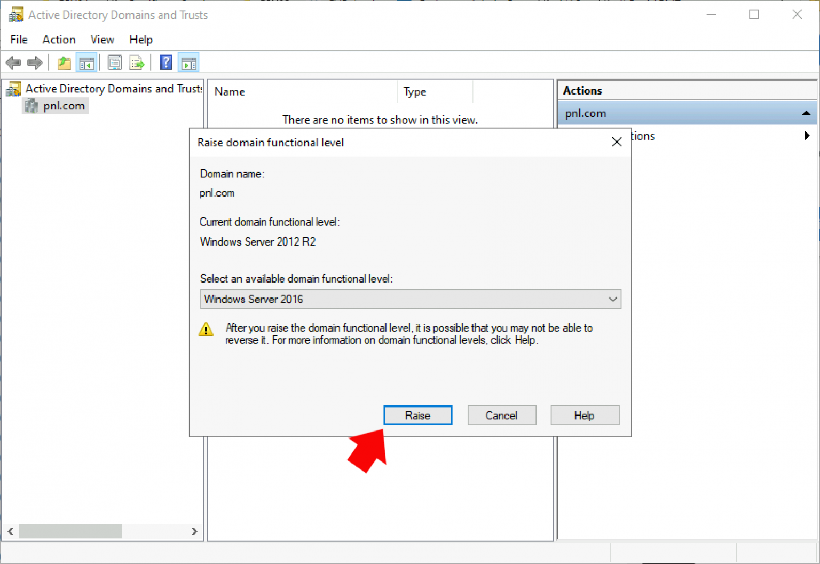This screenshot has width=820, height=564.
Task: Click the horizontal scrollbar in the tree pane
Action: (70, 531)
